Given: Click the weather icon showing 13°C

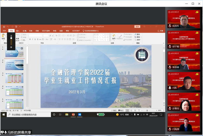Looking at the screenshot, I should click(117, 114).
